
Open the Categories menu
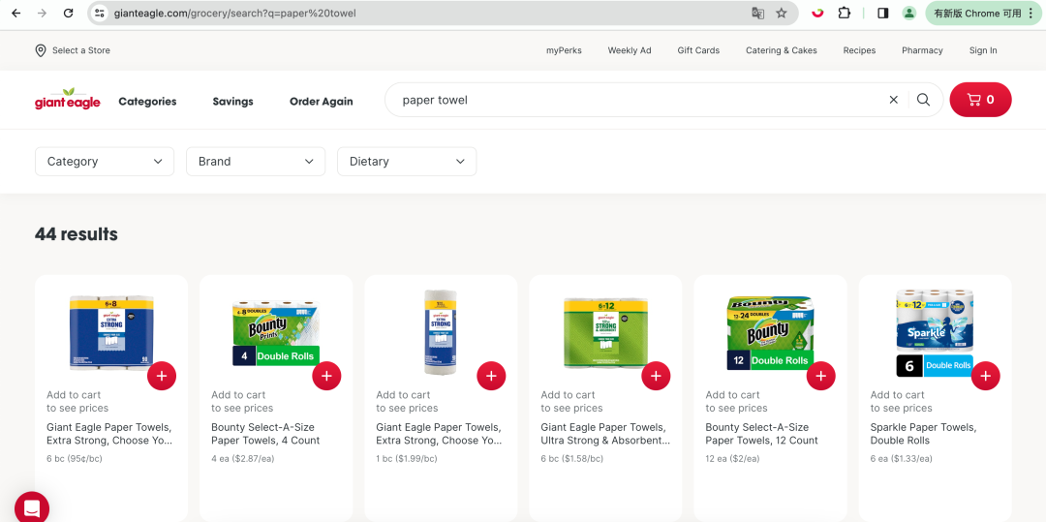coord(147,102)
